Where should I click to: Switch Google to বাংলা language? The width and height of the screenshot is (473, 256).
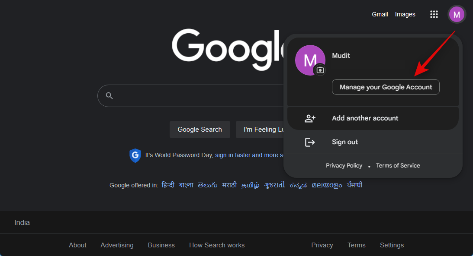[186, 185]
